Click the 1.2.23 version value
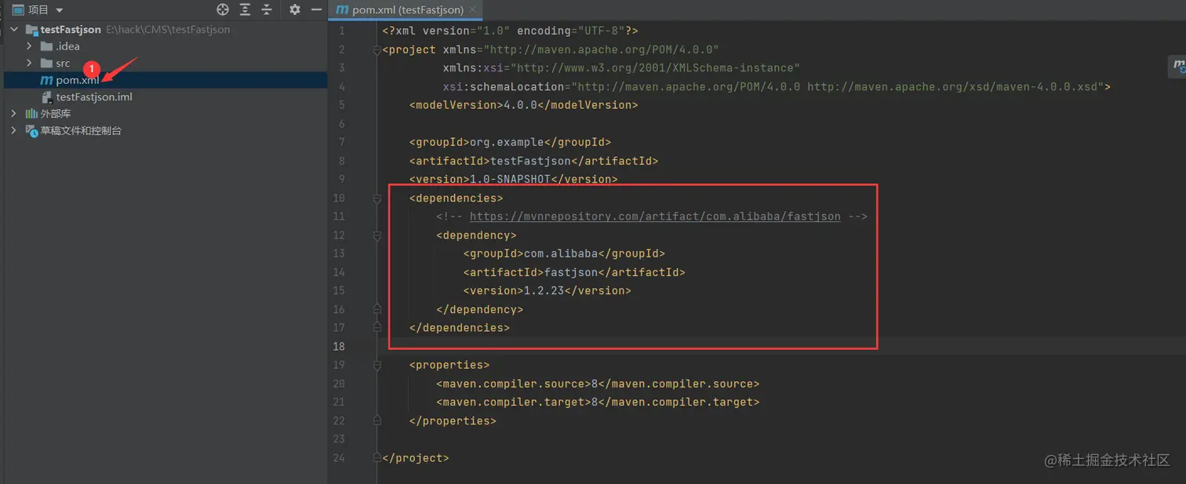 544,290
